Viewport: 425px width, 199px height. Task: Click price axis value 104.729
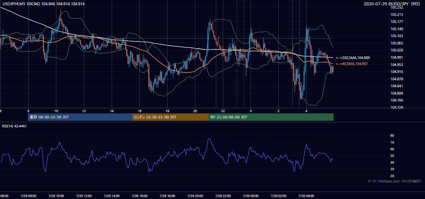[x=397, y=107]
